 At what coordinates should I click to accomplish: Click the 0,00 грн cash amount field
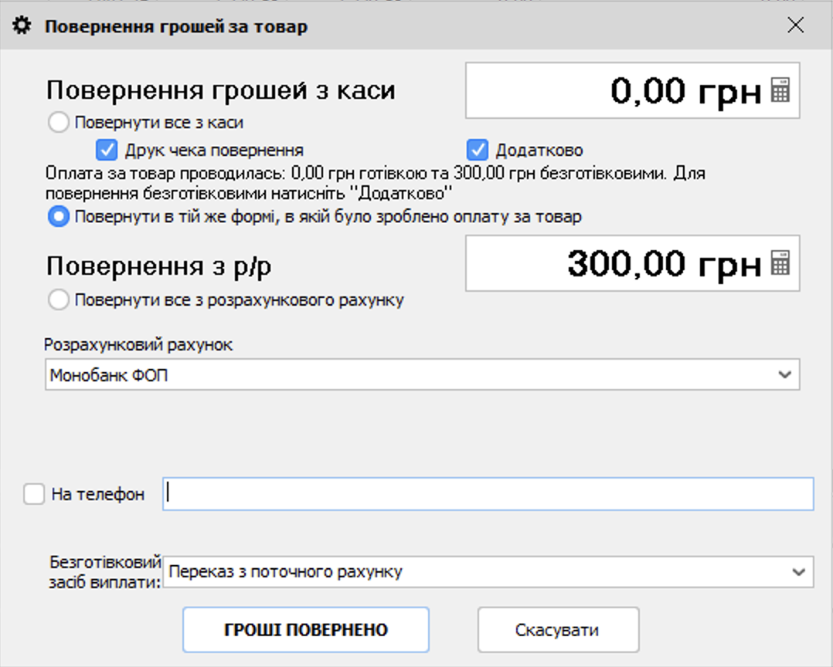click(632, 90)
